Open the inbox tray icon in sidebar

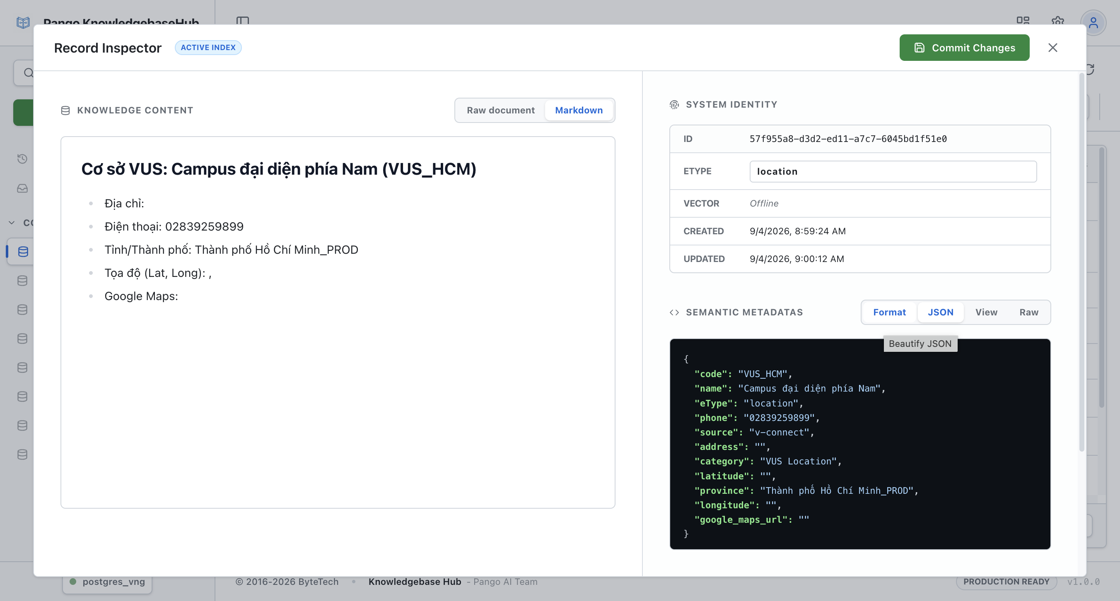22,188
